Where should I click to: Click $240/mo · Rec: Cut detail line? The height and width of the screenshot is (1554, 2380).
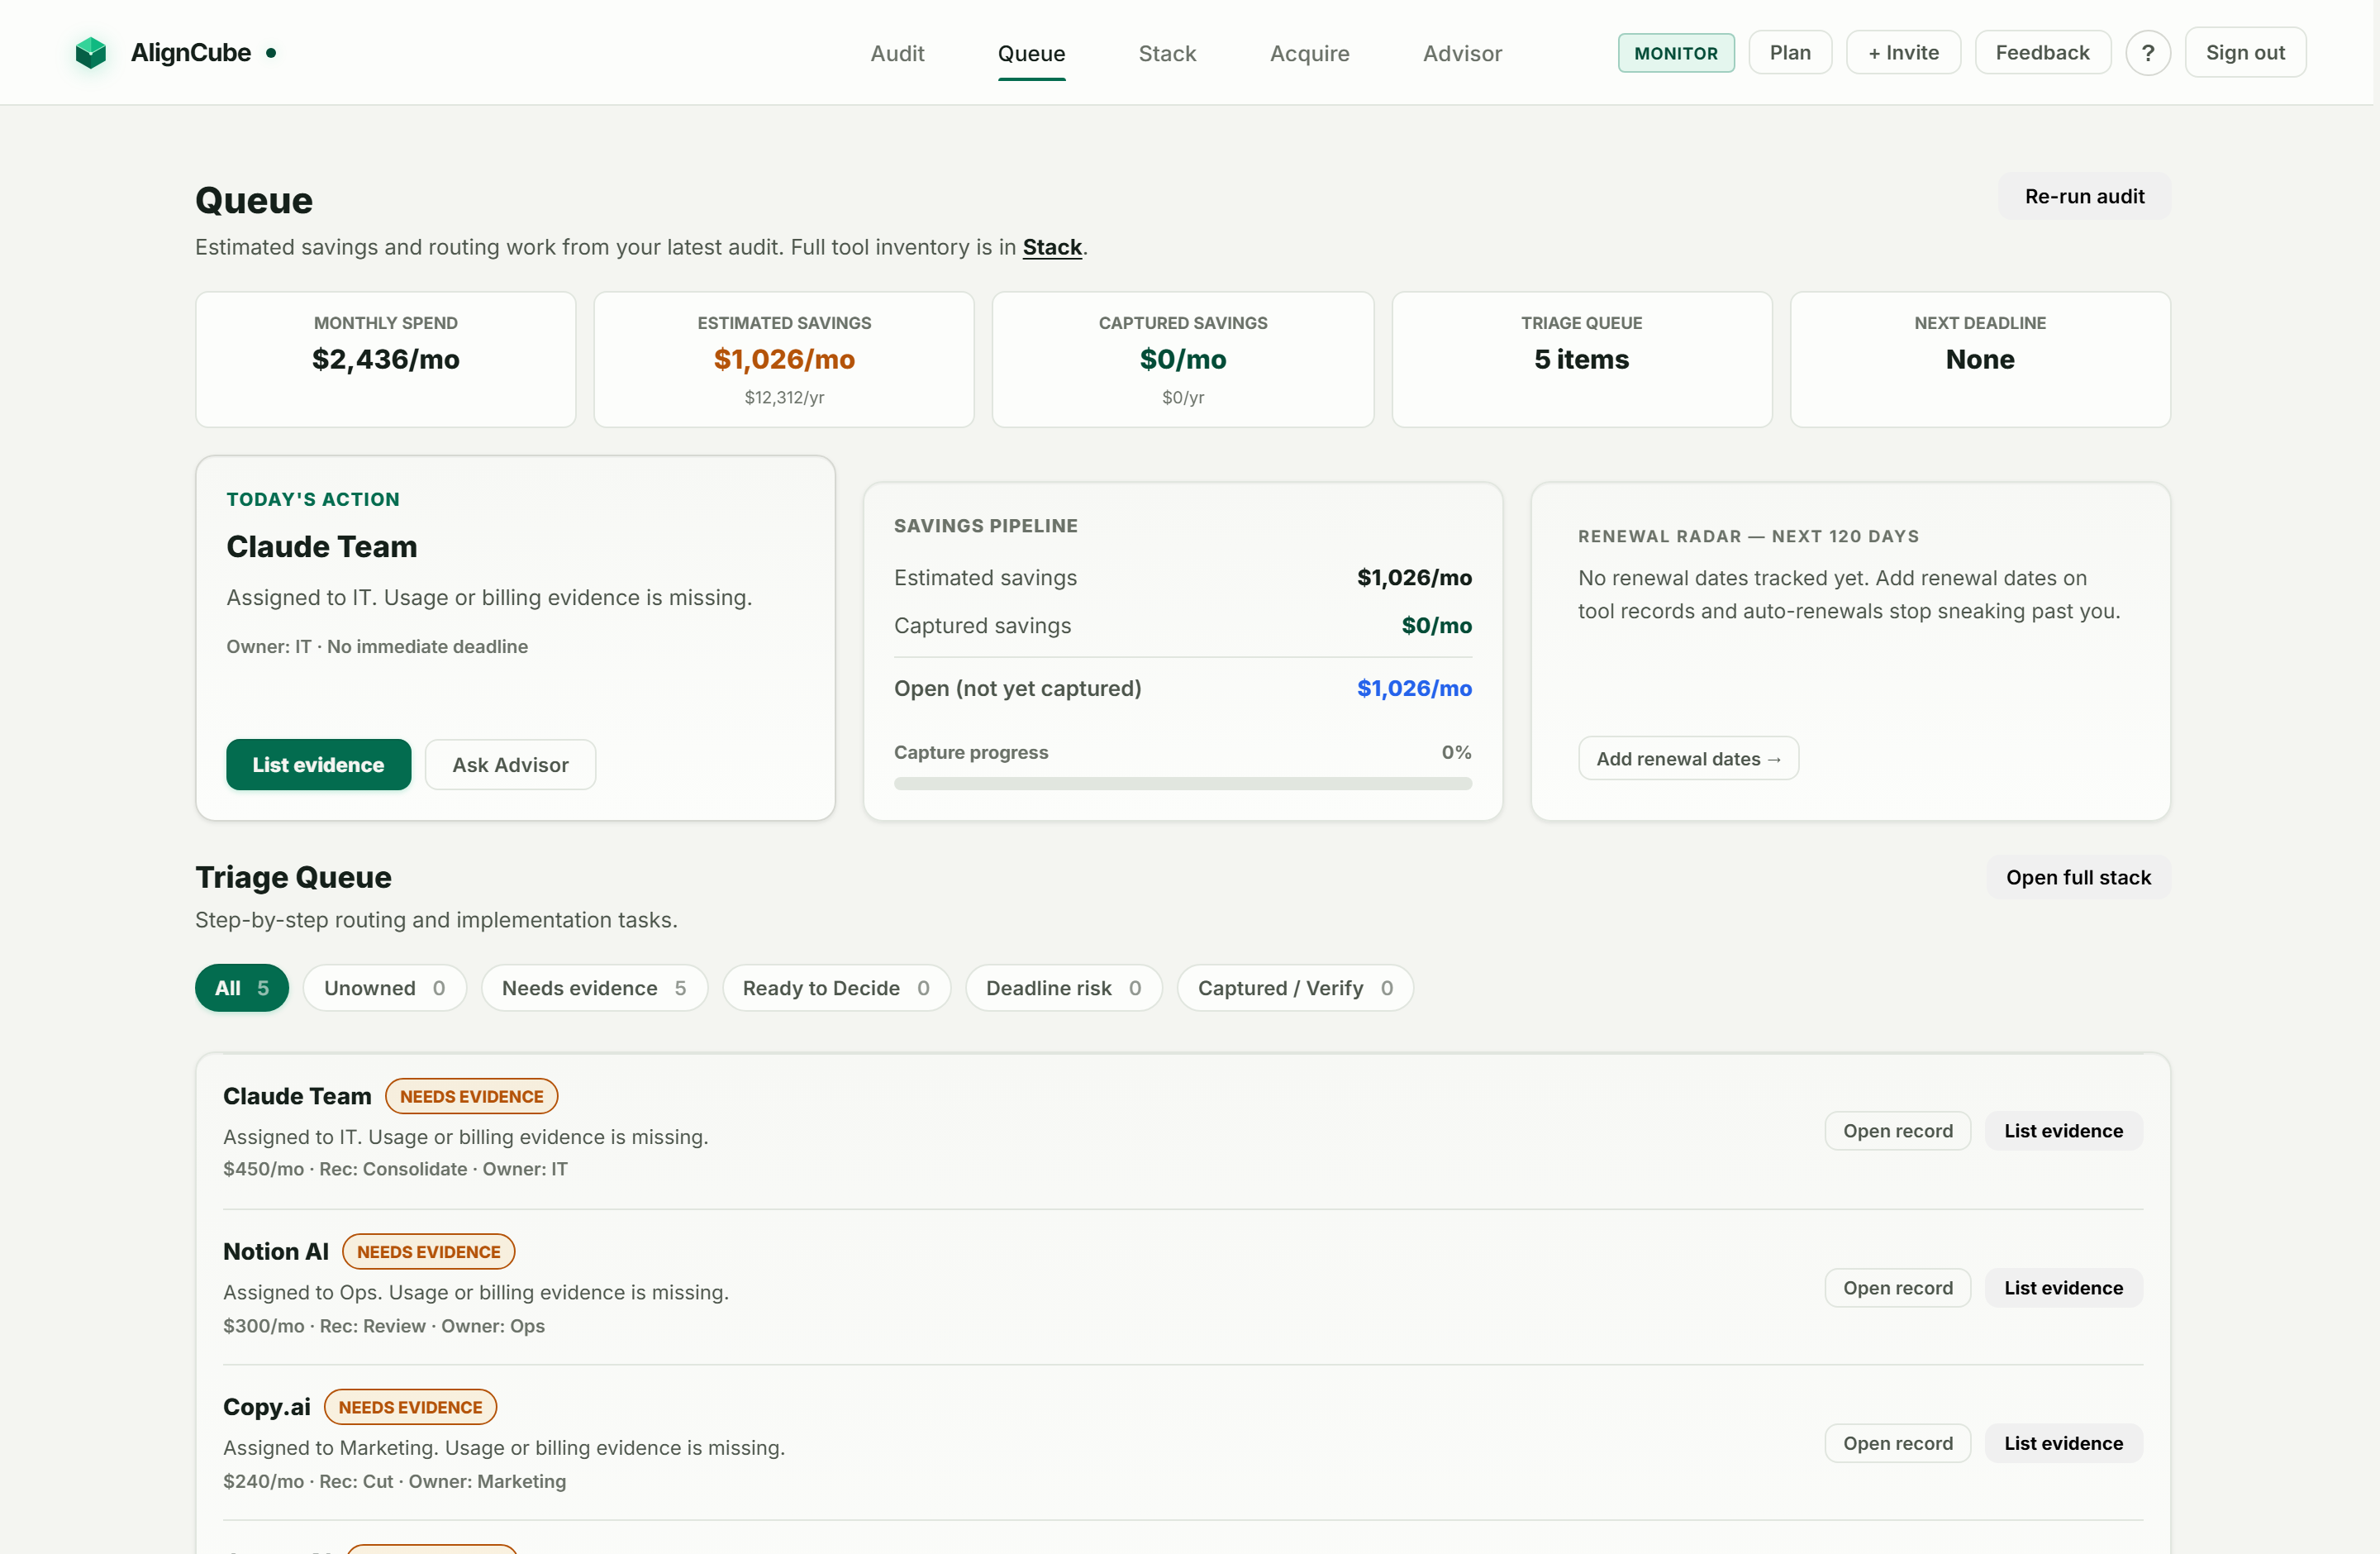click(394, 1481)
